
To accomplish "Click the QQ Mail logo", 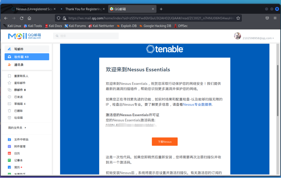I will [x=24, y=36].
